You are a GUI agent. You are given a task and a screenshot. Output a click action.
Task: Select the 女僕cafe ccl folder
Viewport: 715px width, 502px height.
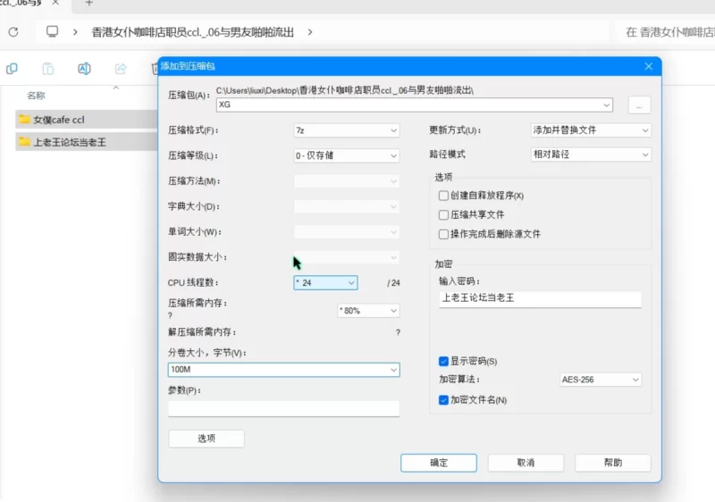pos(86,120)
